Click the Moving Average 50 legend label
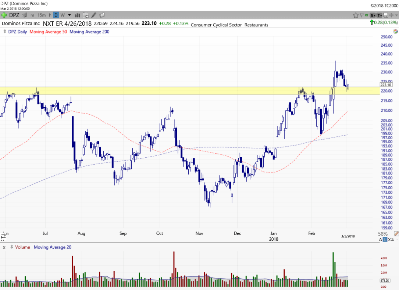Viewport: 399px width, 290px height. (x=48, y=32)
